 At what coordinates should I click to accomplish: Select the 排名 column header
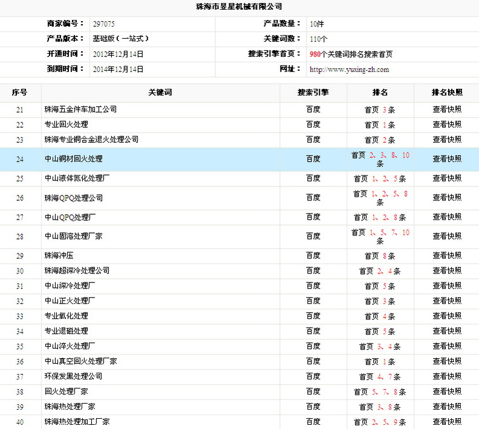(x=380, y=93)
